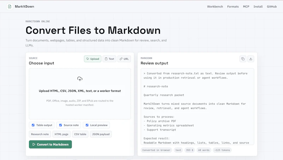Click the 'Quarterly research packet' line
The height and width of the screenshot is (160, 283).
(x=164, y=95)
